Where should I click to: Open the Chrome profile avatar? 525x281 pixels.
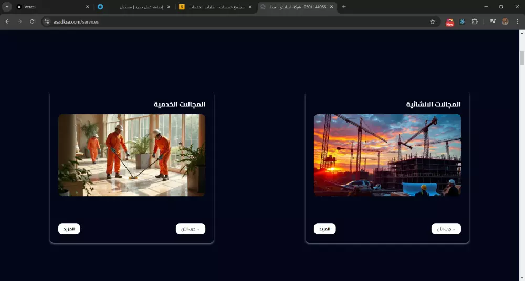(505, 21)
